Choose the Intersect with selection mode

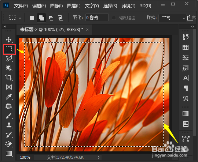[x=60, y=18]
